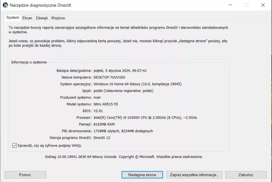
Task: Click the Pamięć label
Action: [x=85, y=124]
